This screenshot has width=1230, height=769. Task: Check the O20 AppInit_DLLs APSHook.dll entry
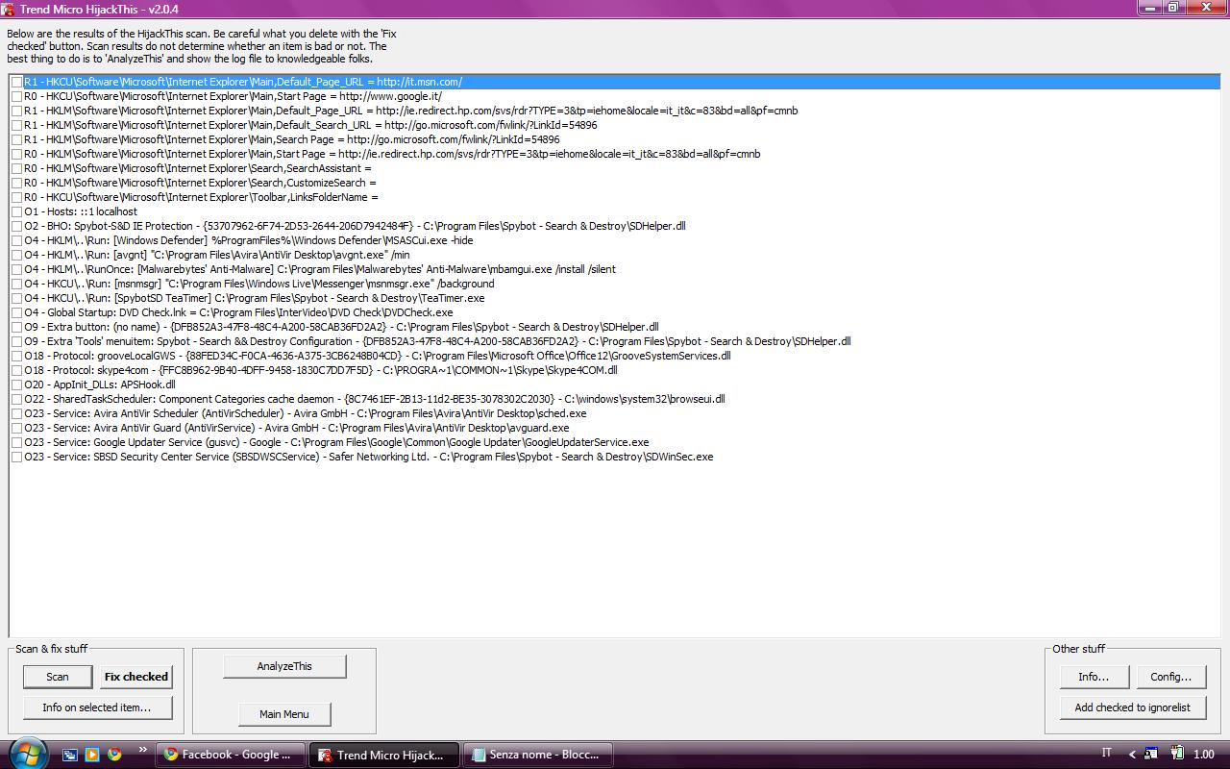coord(17,384)
